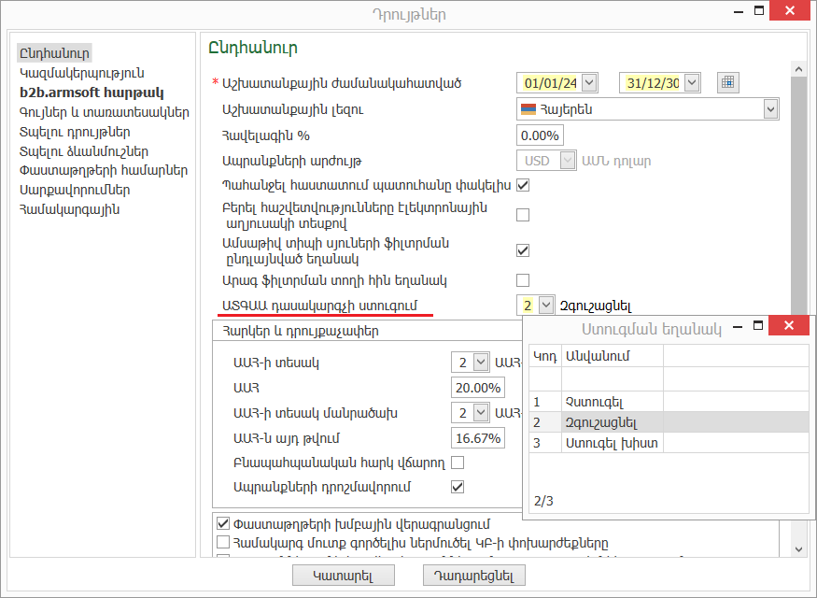Open the calendar period picker icon
This screenshot has height=598, width=817.
click(x=728, y=82)
